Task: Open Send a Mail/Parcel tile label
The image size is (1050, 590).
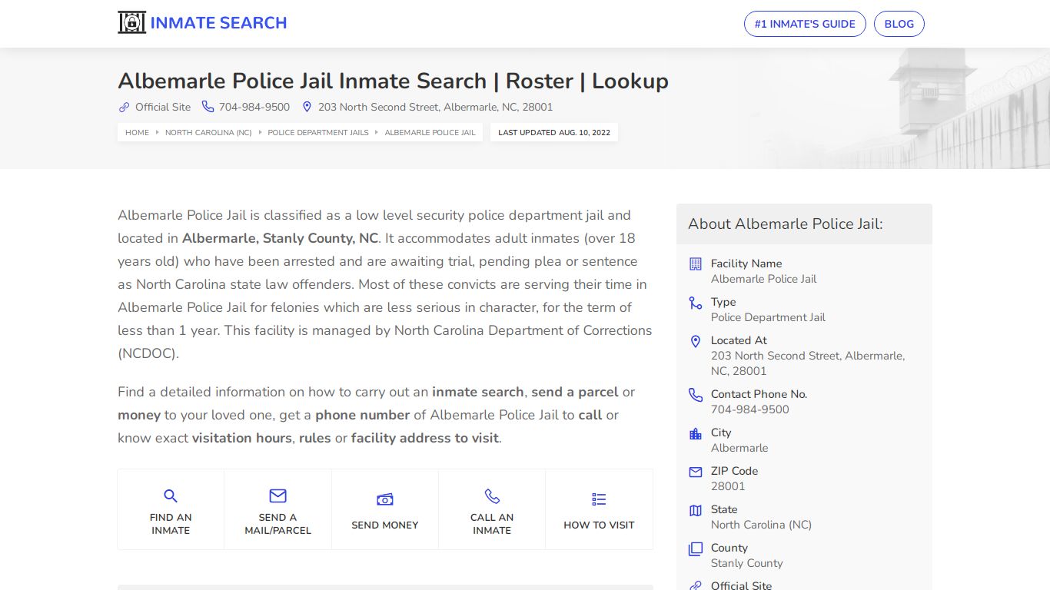Action: (x=277, y=524)
